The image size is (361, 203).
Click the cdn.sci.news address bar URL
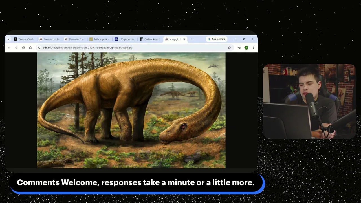point(87,48)
